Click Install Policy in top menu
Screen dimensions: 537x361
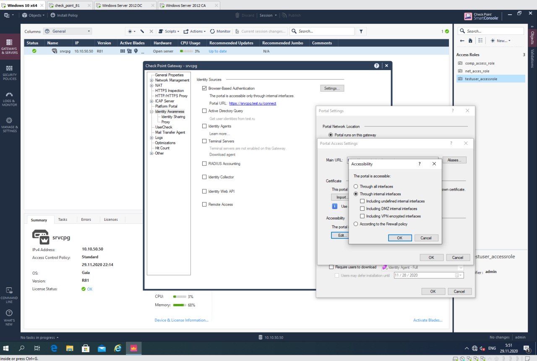click(64, 15)
